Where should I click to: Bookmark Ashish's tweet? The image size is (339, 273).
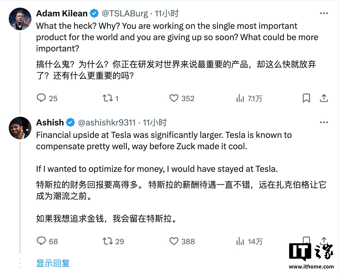click(306, 240)
